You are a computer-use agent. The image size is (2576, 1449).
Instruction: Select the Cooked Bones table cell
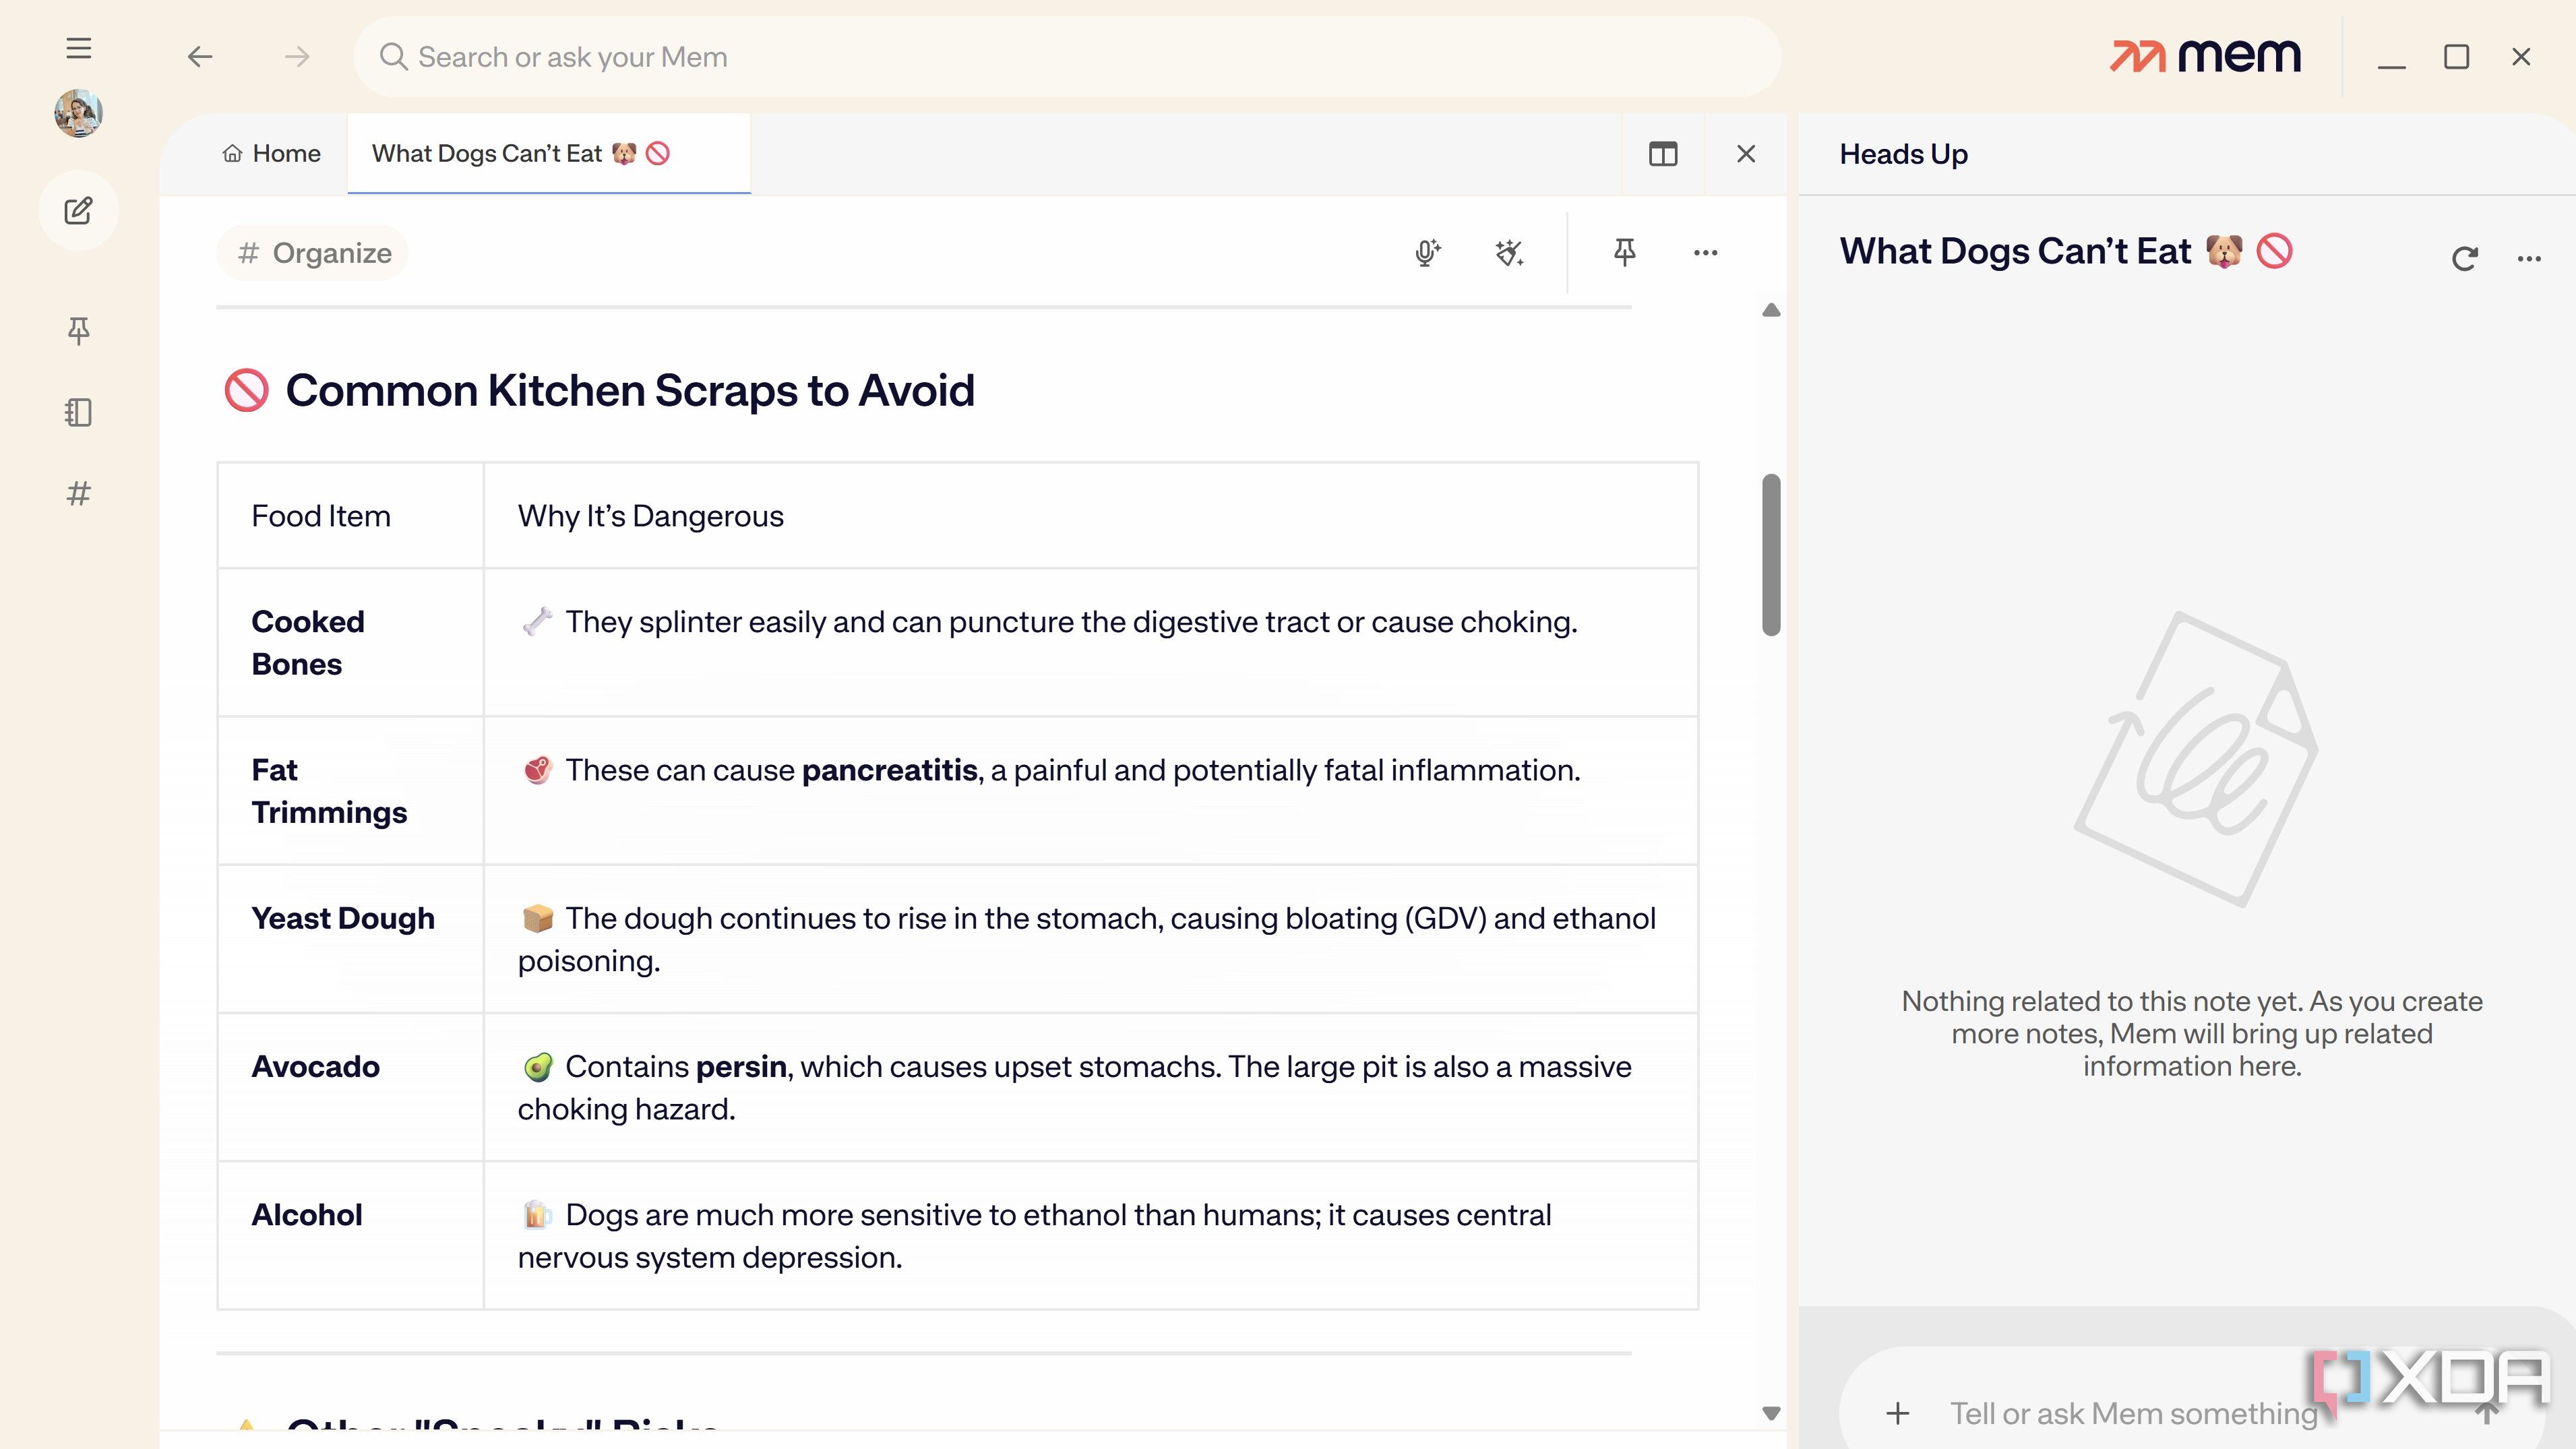(351, 643)
